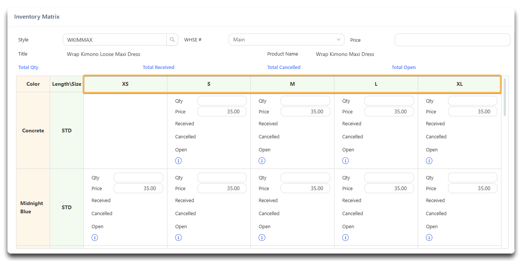Open info icon for Midnight Blue S
Viewport: 522px width, 261px height.
[178, 238]
